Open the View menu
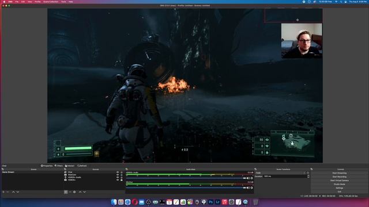This screenshot has width=369, height=207. click(x=29, y=2)
